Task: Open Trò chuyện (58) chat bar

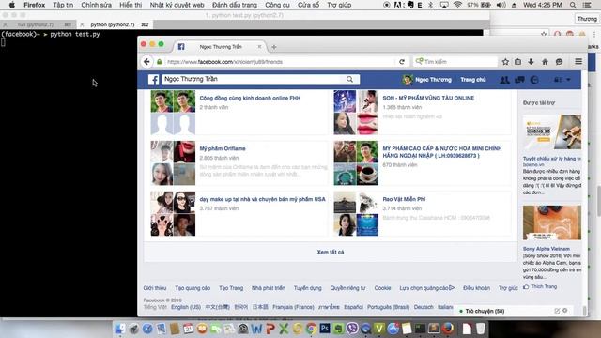Action: (485, 311)
